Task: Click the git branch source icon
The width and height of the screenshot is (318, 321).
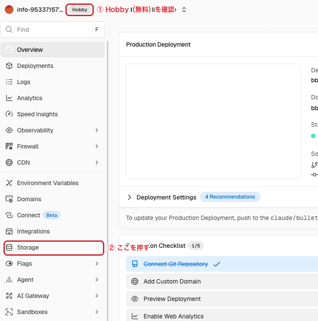Action: pos(315,165)
